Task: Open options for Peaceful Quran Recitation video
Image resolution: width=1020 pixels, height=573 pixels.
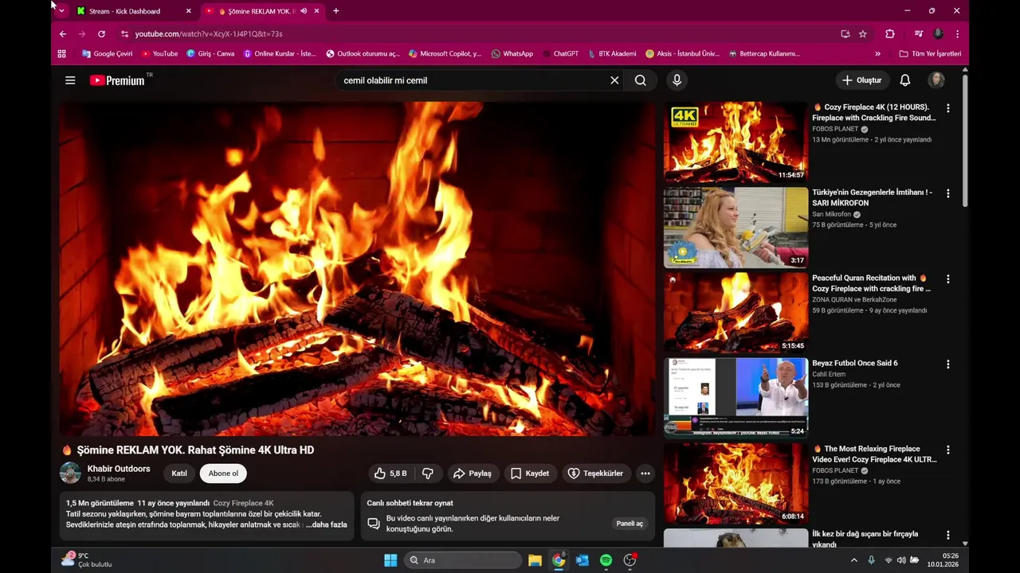Action: pos(948,279)
